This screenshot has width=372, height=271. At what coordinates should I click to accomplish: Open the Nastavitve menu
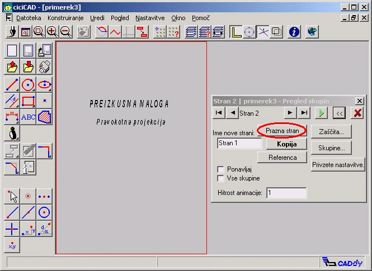pos(150,18)
